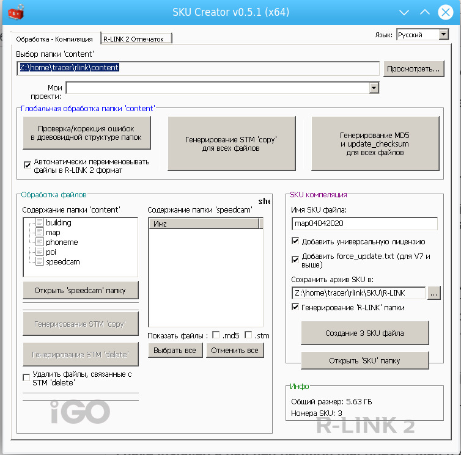Click the 'Просмотреть...' browse button
This screenshot has width=461, height=455.
click(413, 69)
